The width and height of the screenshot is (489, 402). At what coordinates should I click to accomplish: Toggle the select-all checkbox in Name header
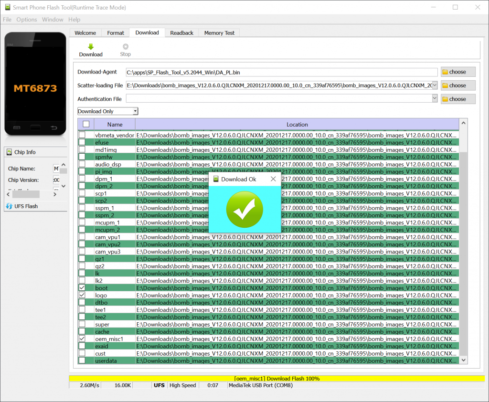click(86, 124)
